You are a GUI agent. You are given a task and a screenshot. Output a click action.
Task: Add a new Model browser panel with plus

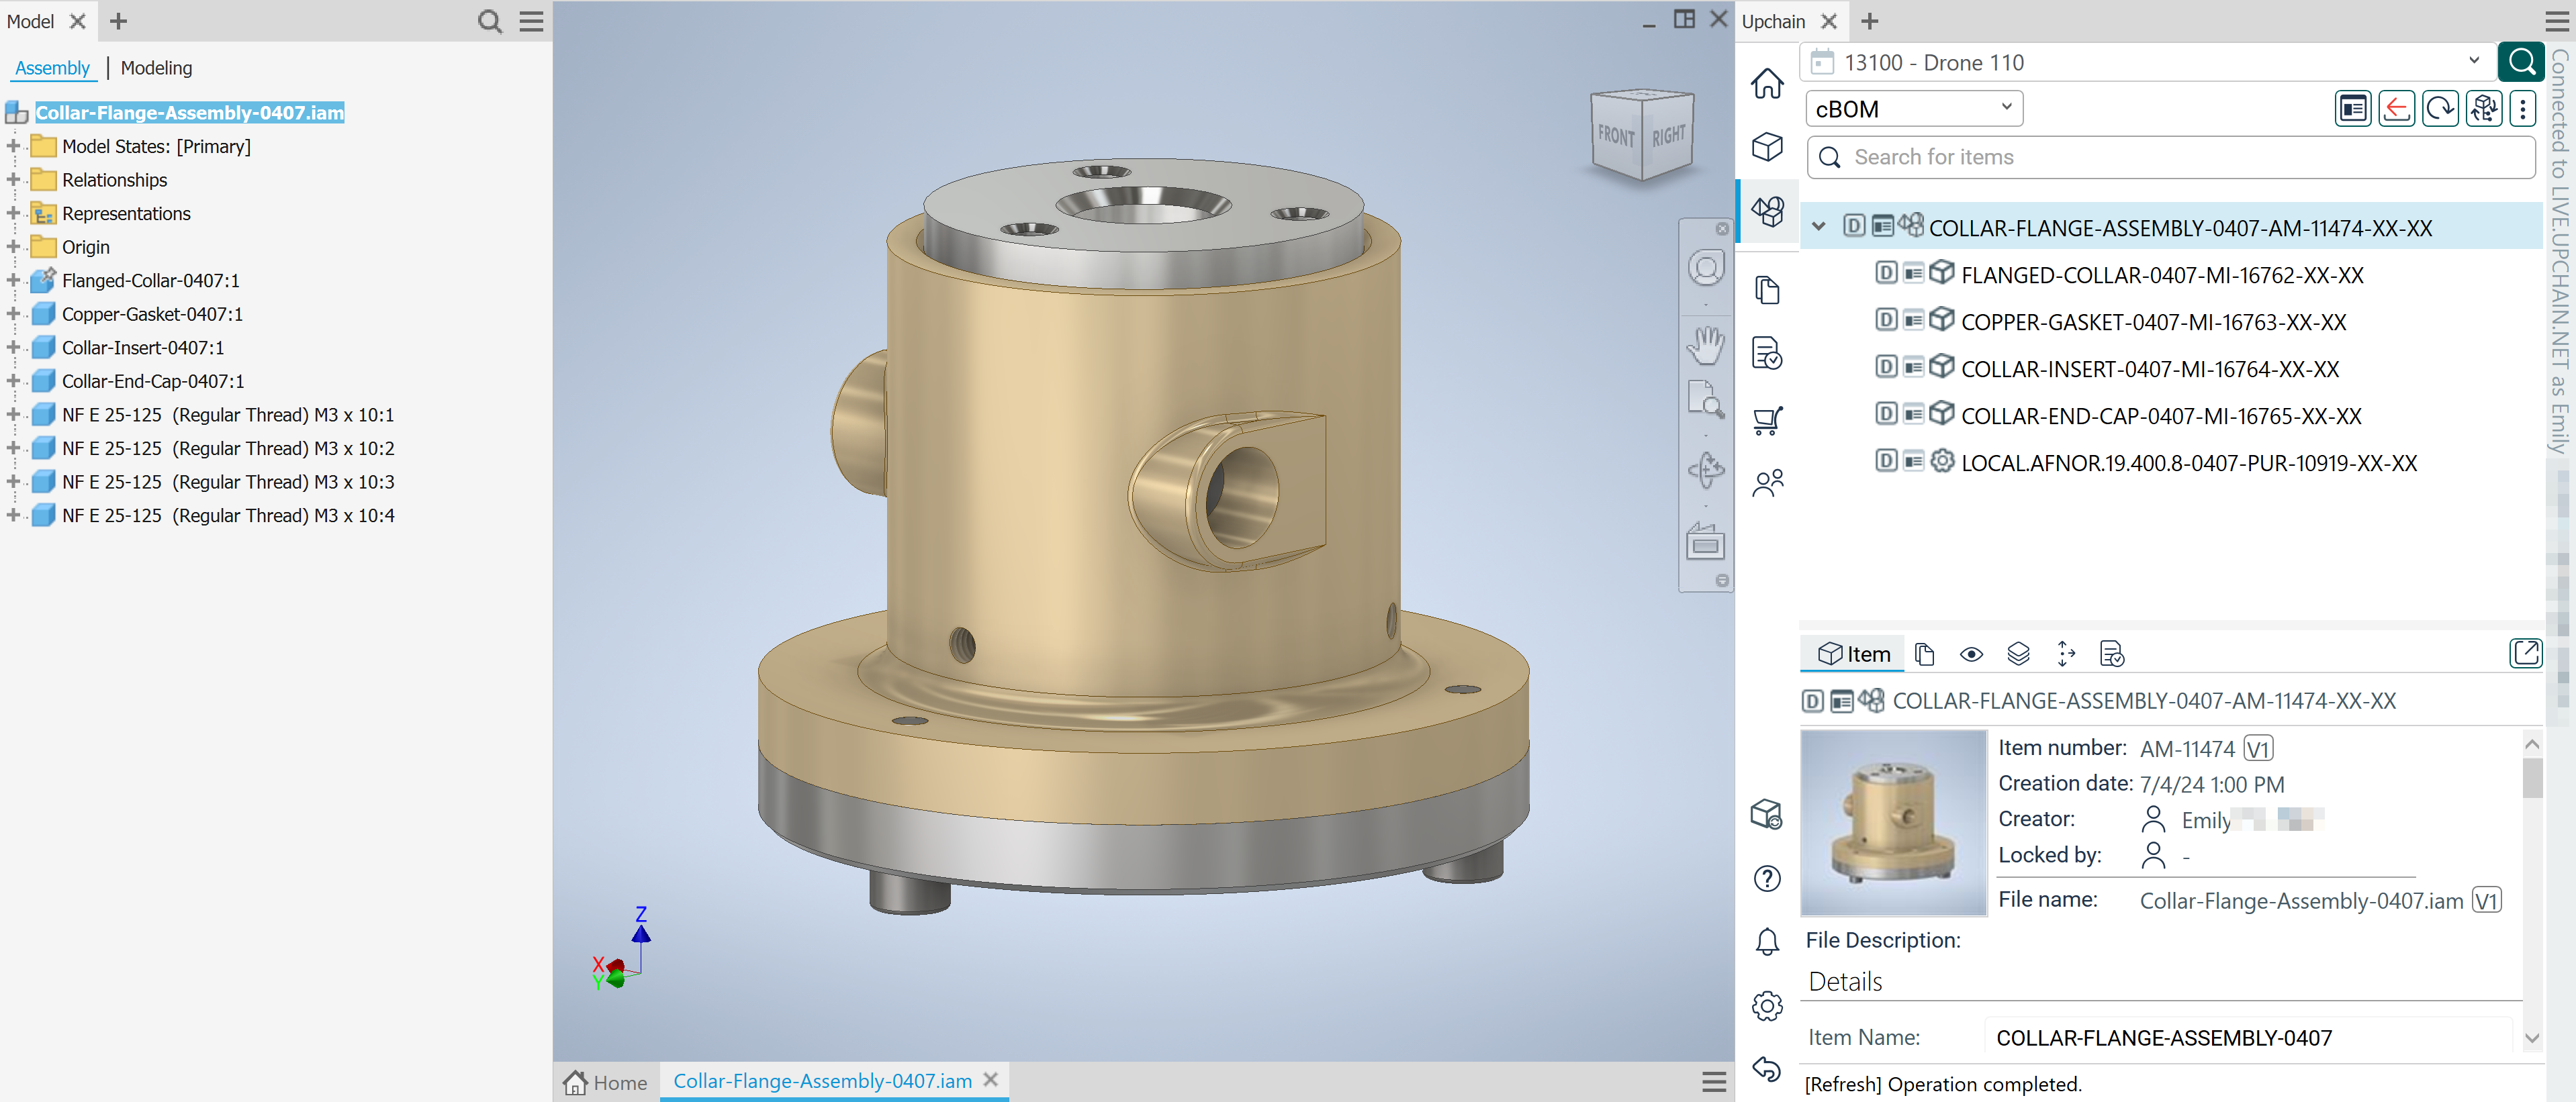click(x=118, y=21)
